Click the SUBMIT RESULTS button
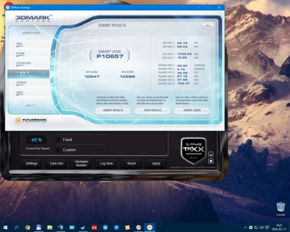This screenshot has width=290, height=232. (x=113, y=110)
